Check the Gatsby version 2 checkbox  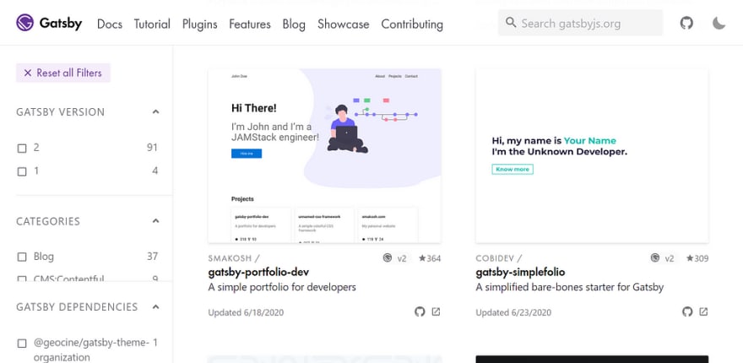tap(22, 149)
